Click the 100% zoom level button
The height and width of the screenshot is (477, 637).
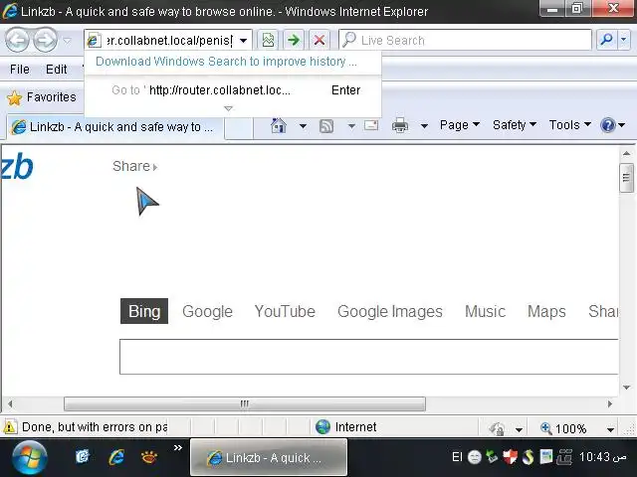pyautogui.click(x=563, y=428)
